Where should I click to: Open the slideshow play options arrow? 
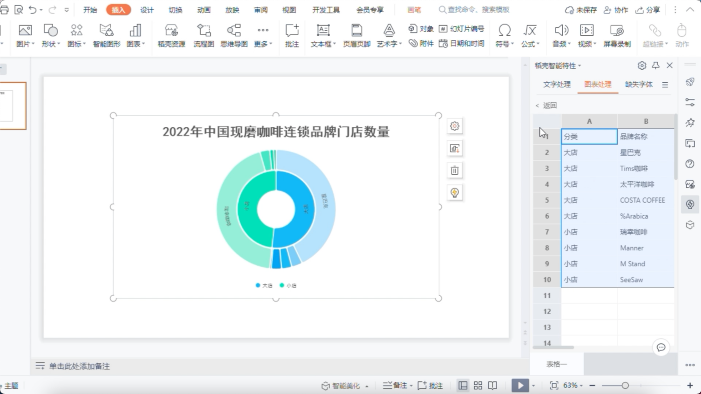533,386
